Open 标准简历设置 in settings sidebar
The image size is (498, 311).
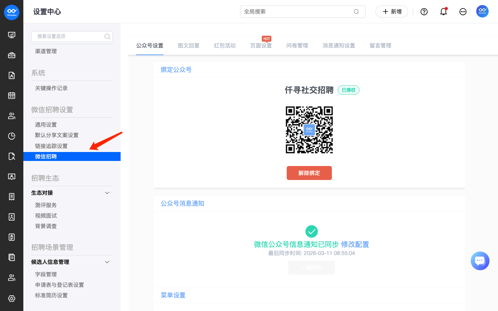tap(51, 295)
